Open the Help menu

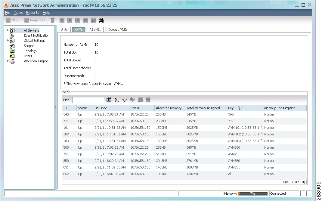pos(46,13)
